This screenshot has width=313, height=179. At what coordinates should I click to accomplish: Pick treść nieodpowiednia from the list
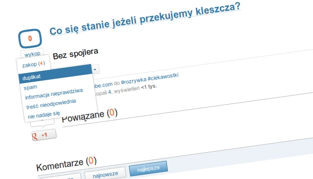point(51,104)
